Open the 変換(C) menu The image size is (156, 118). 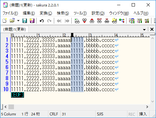tap(46, 13)
